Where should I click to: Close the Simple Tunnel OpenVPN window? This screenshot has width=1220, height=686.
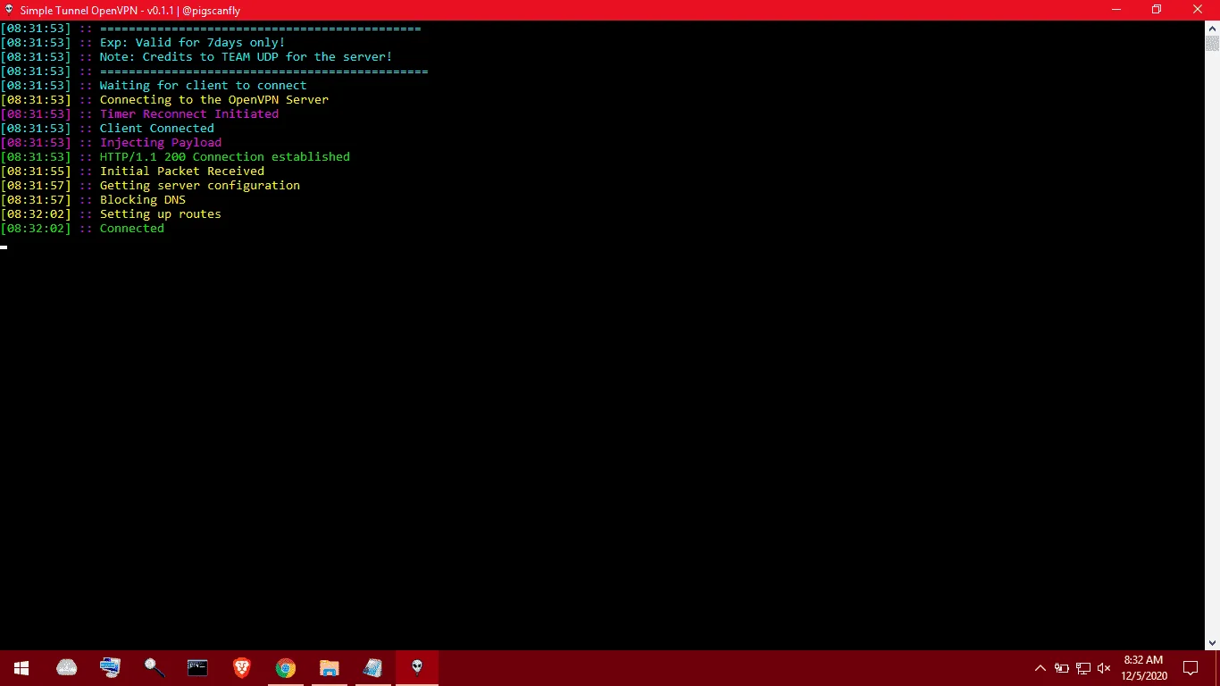[1199, 10]
